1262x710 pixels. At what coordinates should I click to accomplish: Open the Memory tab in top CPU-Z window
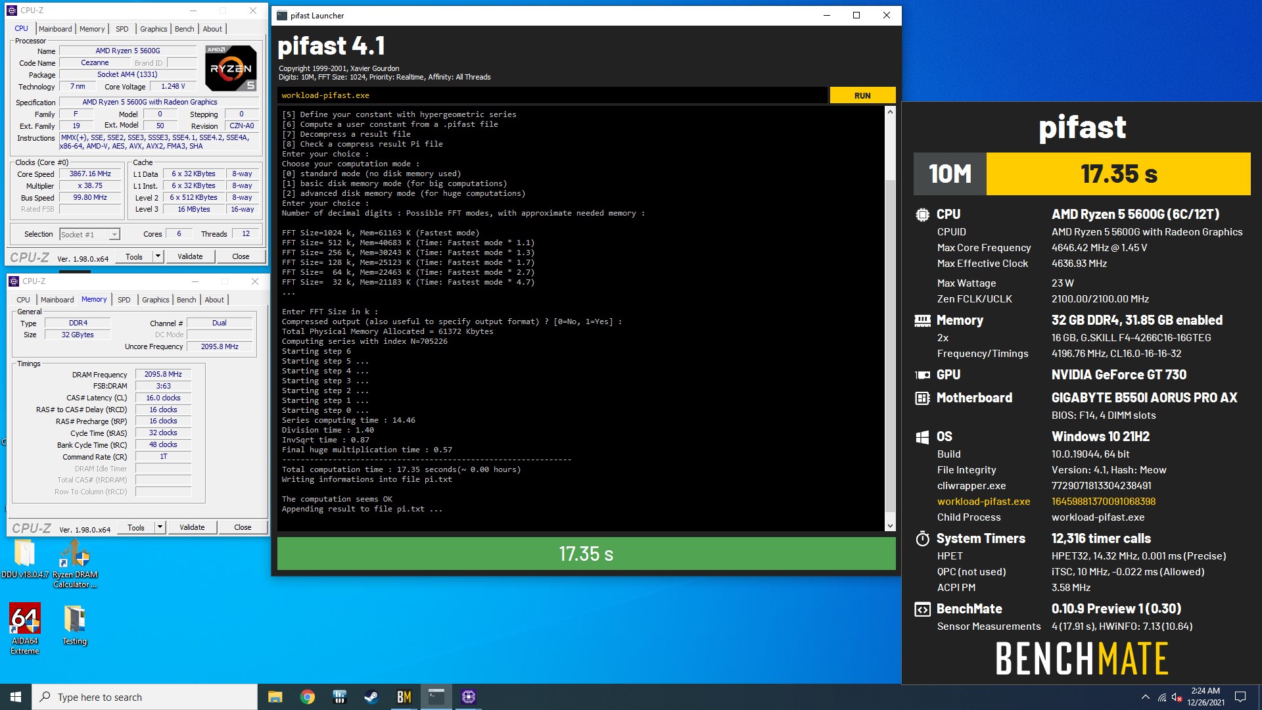tap(92, 29)
